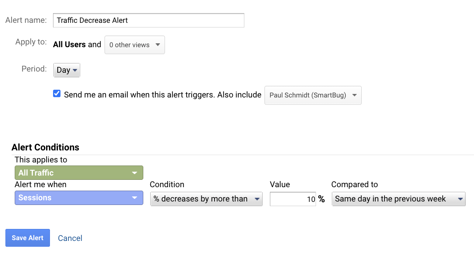This screenshot has height=256, width=474.
Task: Click the arrow icon on All Traffic selector
Action: click(x=134, y=173)
